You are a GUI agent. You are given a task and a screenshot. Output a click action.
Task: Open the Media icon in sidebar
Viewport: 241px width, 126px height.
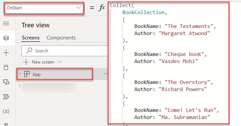(x=6, y=82)
